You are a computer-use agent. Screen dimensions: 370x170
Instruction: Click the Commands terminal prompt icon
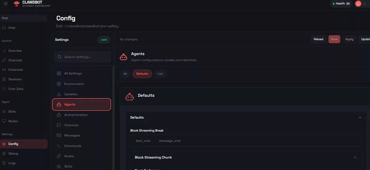[59, 146]
